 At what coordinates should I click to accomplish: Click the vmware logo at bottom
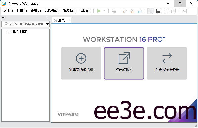coord(68,114)
